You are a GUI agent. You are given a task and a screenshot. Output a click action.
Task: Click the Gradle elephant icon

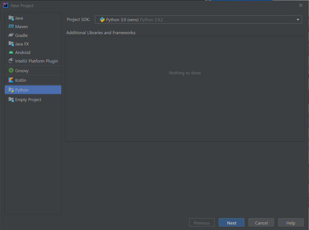pyautogui.click(x=11, y=35)
